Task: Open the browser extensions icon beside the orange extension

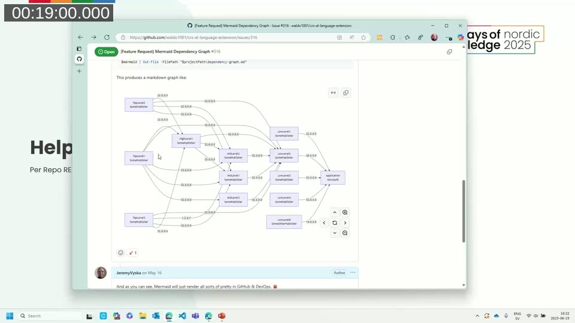Action: [393, 37]
